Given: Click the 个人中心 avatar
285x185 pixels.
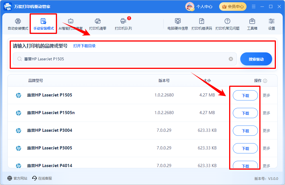Looking at the screenshot, I should (190, 7).
